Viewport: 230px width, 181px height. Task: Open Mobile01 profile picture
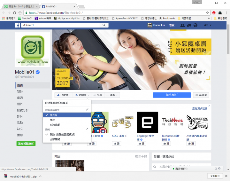point(33,50)
